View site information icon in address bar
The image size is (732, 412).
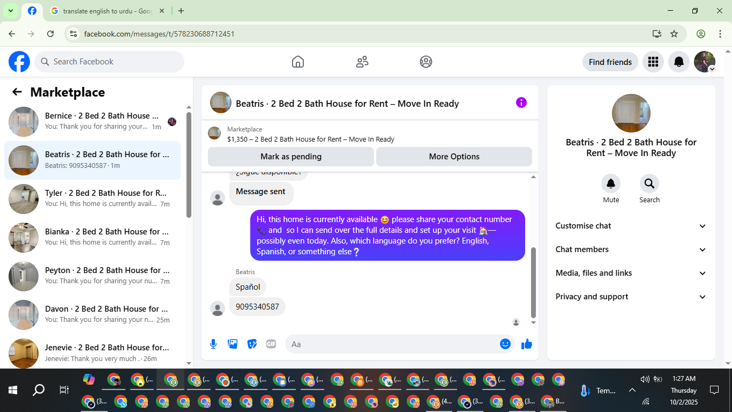[x=74, y=34]
